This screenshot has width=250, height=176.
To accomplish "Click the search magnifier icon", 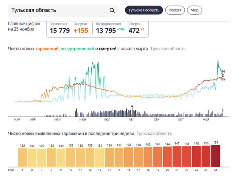I will 112,10.
